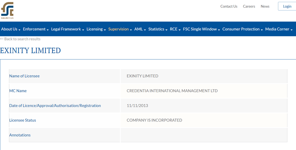Expand the Statistics dropdown arrow
296x150 pixels.
pos(166,30)
